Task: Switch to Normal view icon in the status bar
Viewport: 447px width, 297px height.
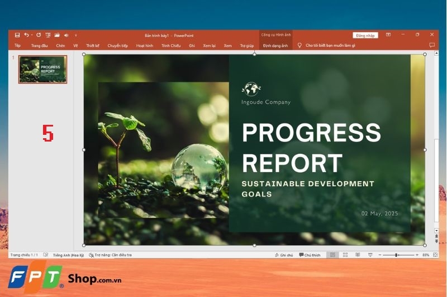Action: [x=332, y=255]
